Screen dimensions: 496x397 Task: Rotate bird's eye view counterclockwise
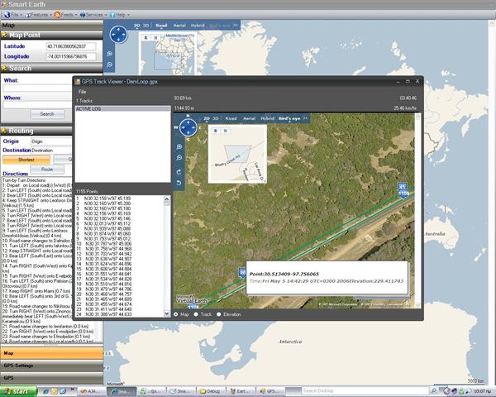[179, 183]
